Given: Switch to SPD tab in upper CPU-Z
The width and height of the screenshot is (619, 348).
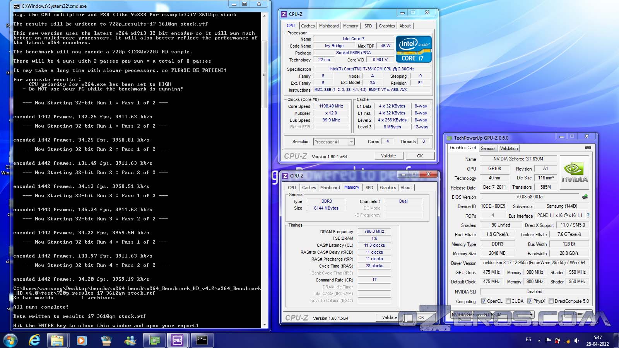Looking at the screenshot, I should (368, 26).
